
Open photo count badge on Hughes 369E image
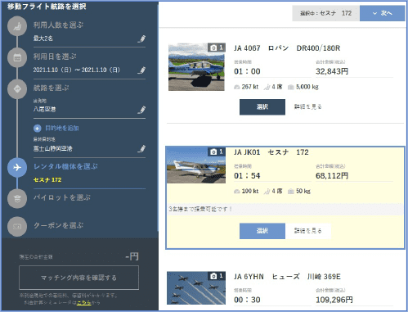[217, 276]
